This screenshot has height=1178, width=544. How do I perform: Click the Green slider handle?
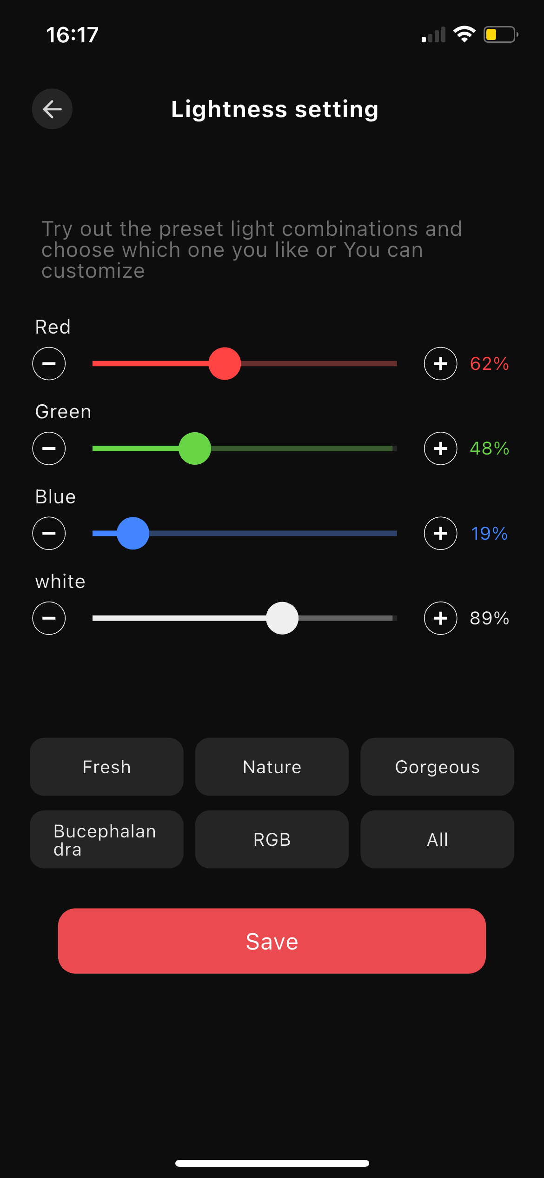click(x=195, y=448)
